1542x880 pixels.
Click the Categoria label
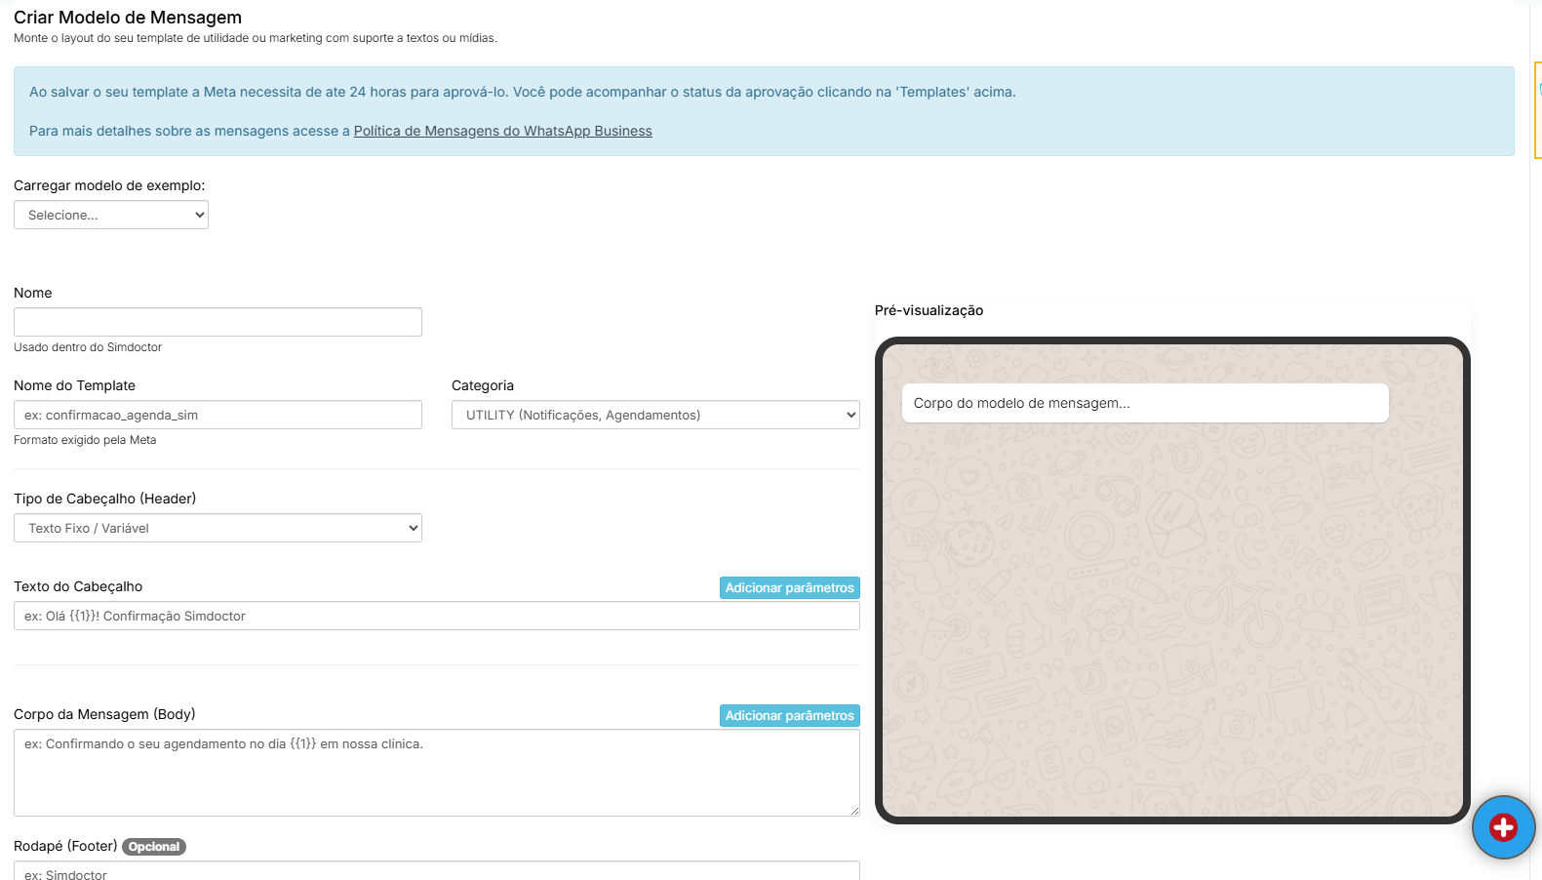483,385
